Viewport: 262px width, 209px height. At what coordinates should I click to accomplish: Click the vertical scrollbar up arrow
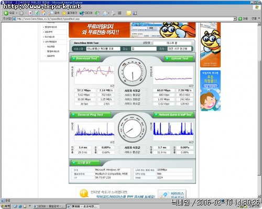click(259, 24)
